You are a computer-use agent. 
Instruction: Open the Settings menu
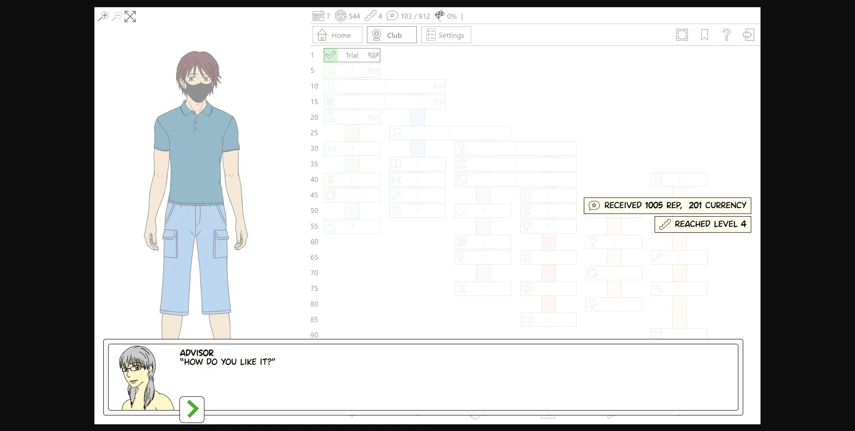point(446,35)
